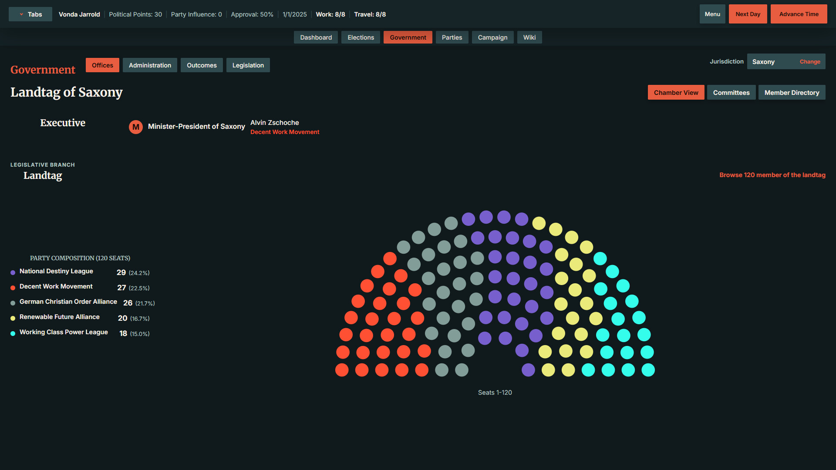This screenshot has width=836, height=470.
Task: Switch to the Elections tab
Action: pyautogui.click(x=361, y=37)
